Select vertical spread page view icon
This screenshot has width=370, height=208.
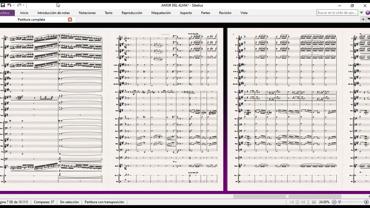click(297, 202)
